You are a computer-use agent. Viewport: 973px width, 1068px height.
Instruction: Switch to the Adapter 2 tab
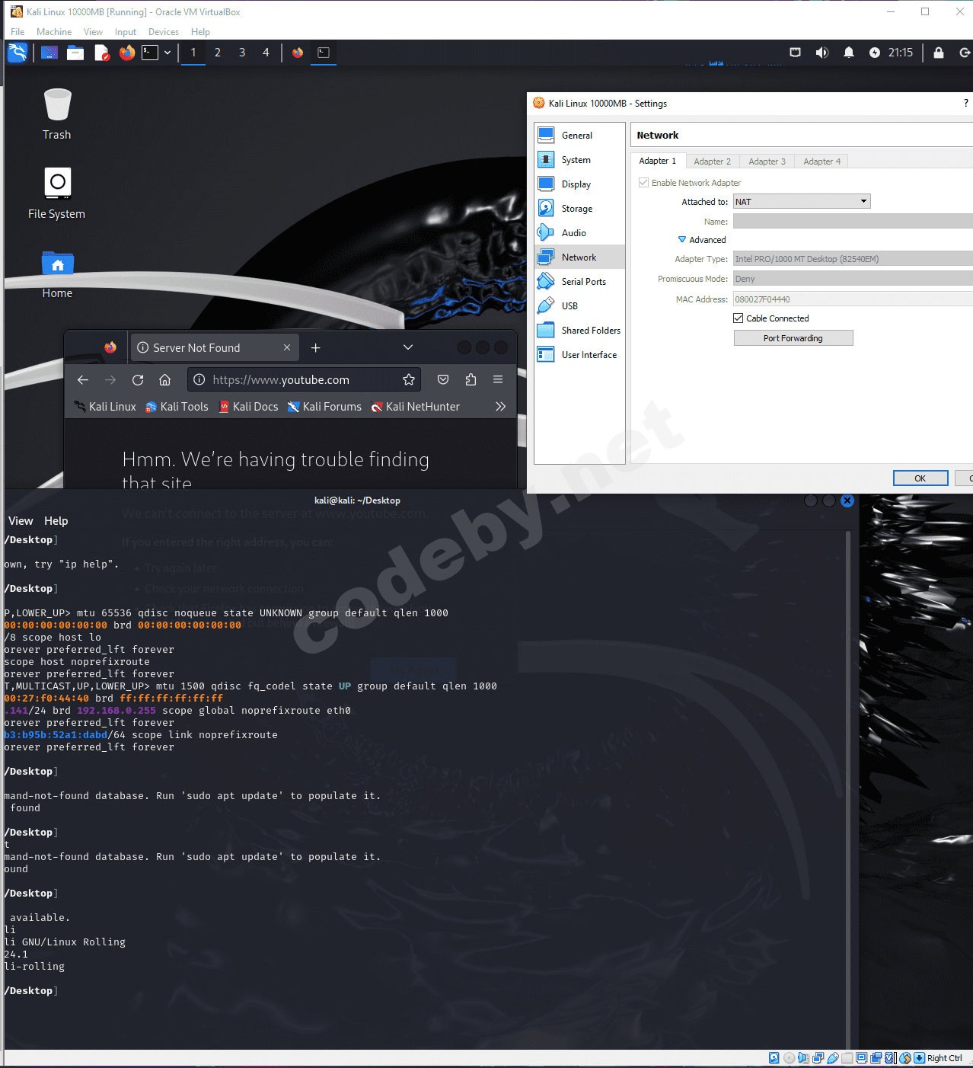(x=712, y=161)
